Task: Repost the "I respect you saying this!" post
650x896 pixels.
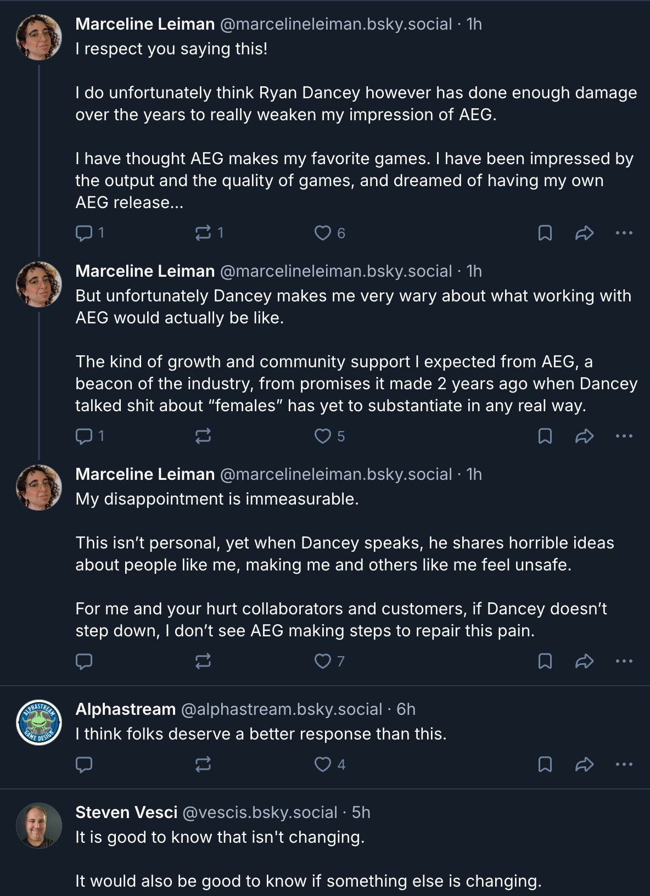Action: pos(203,233)
